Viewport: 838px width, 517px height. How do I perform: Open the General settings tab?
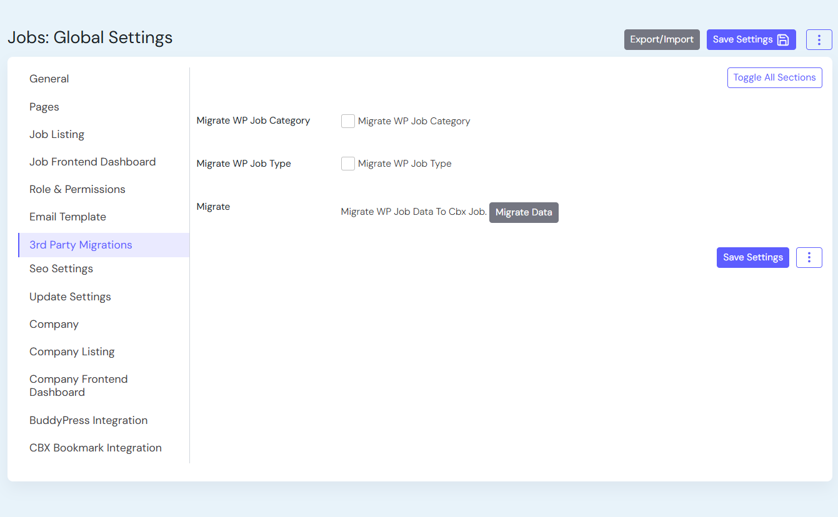(49, 79)
